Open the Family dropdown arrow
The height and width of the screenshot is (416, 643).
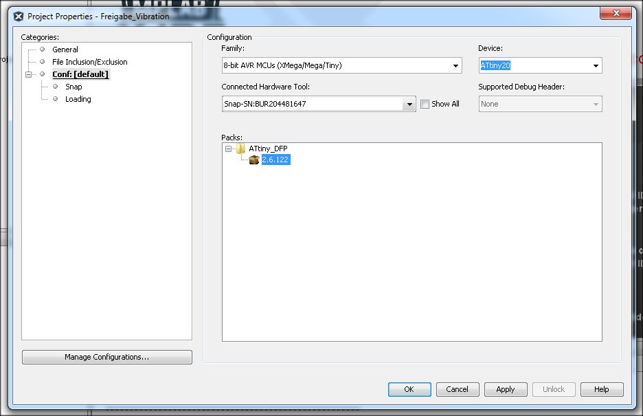[x=455, y=65]
